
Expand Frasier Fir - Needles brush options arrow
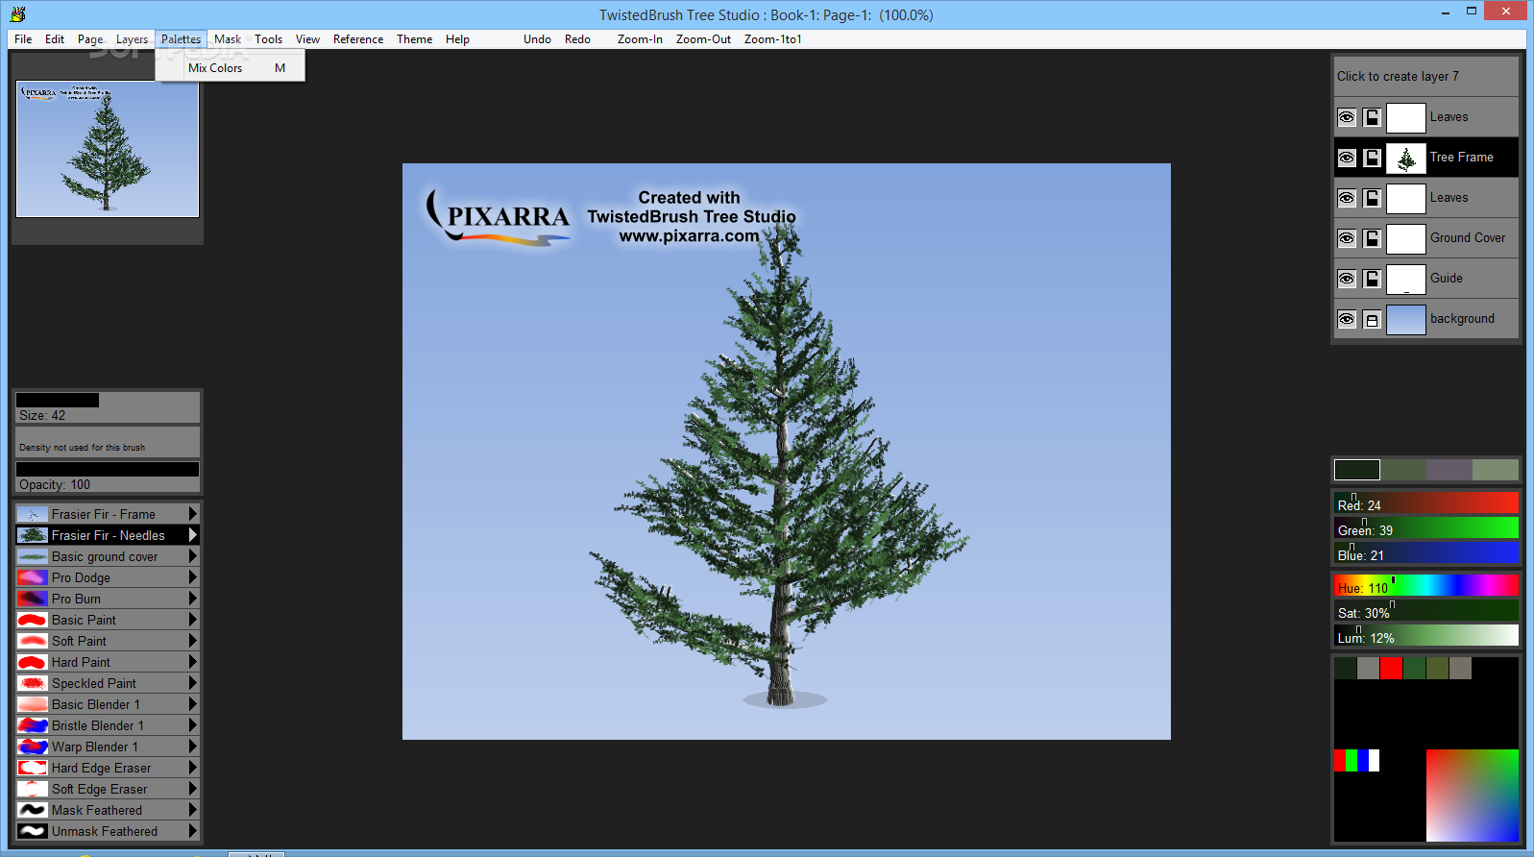click(x=193, y=535)
